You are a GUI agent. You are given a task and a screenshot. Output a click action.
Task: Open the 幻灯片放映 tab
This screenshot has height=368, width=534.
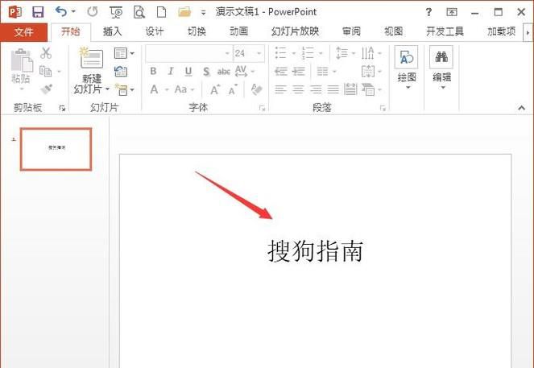tap(296, 31)
